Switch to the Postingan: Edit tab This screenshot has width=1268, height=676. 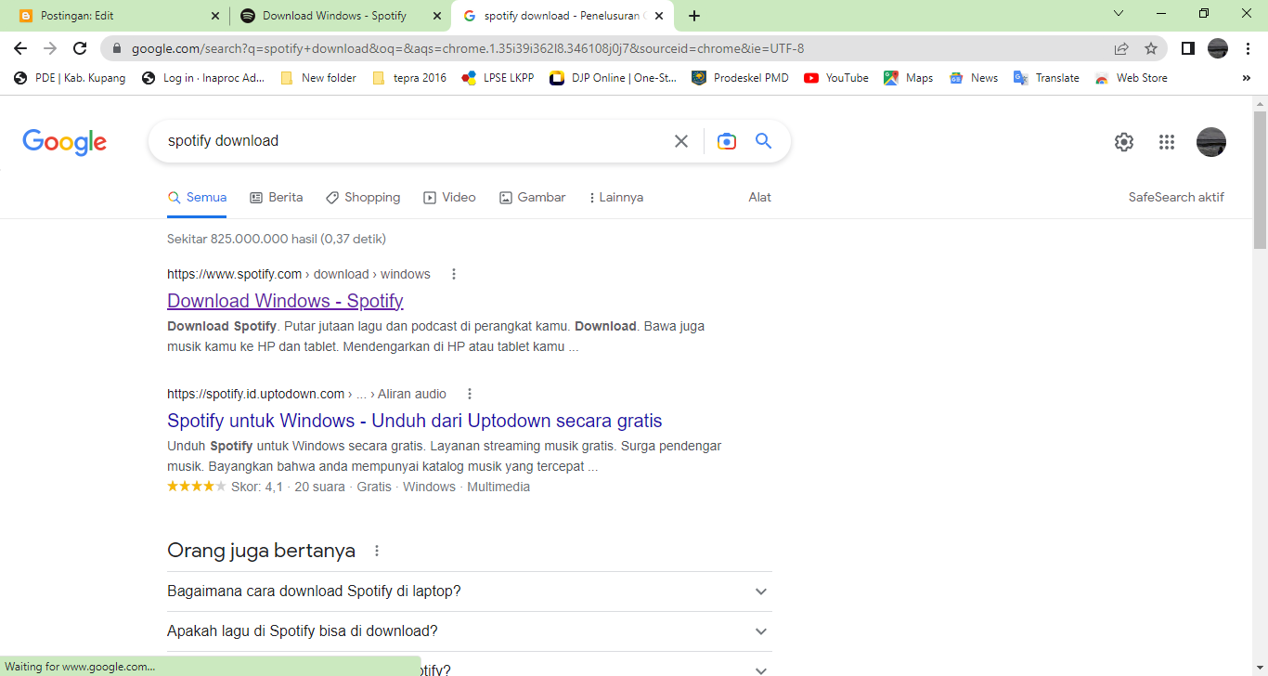(119, 16)
